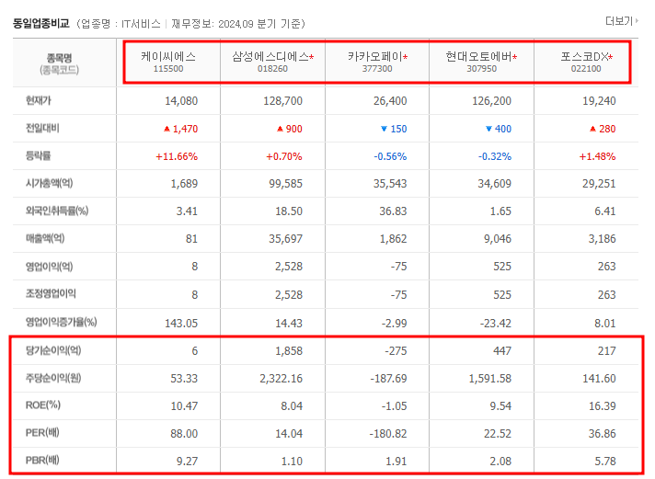The image size is (655, 479).
Task: Open the 카카오페이 377300 stock link
Action: [x=377, y=62]
